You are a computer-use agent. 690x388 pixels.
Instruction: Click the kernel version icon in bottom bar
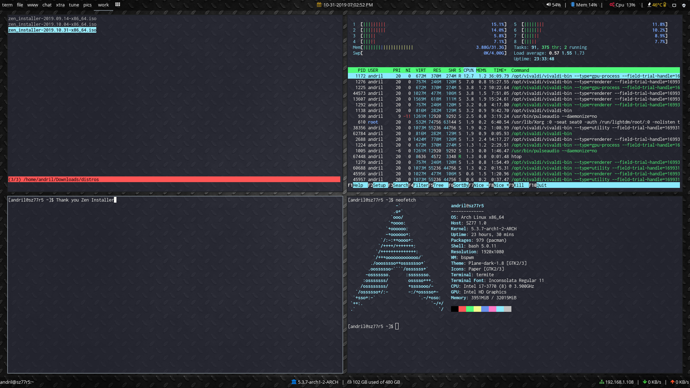(294, 382)
